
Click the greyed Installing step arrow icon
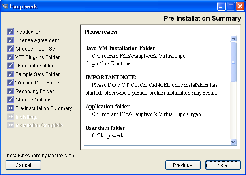pos(11,116)
